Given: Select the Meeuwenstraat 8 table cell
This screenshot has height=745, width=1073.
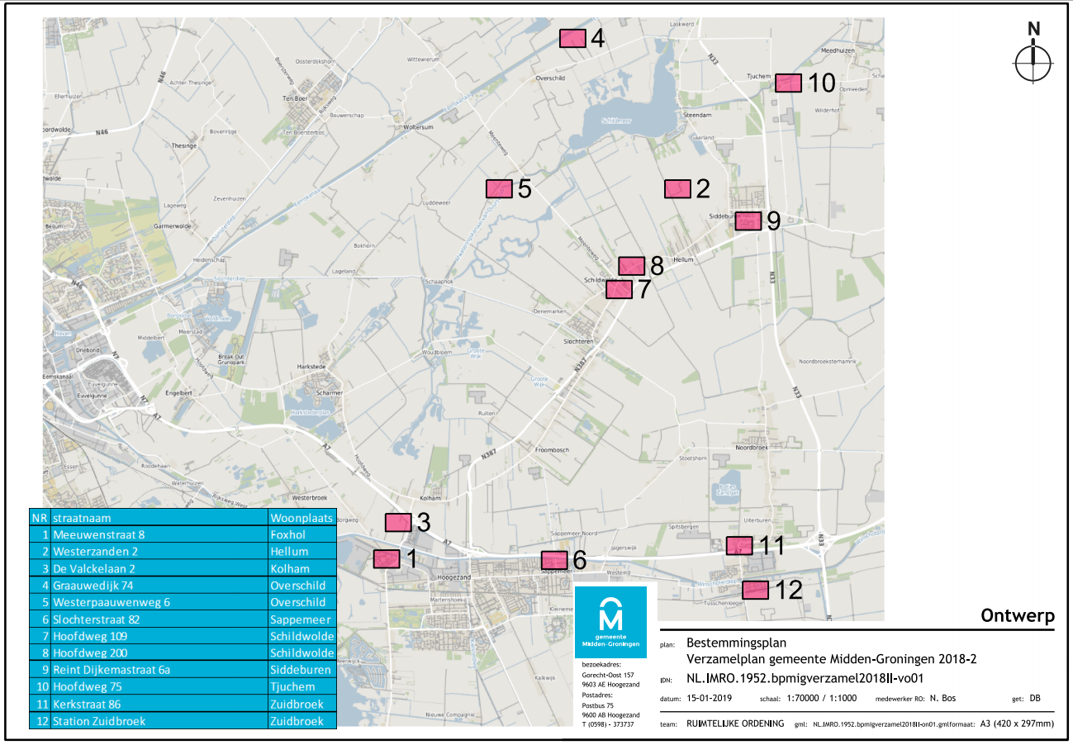Looking at the screenshot, I should pos(158,534).
